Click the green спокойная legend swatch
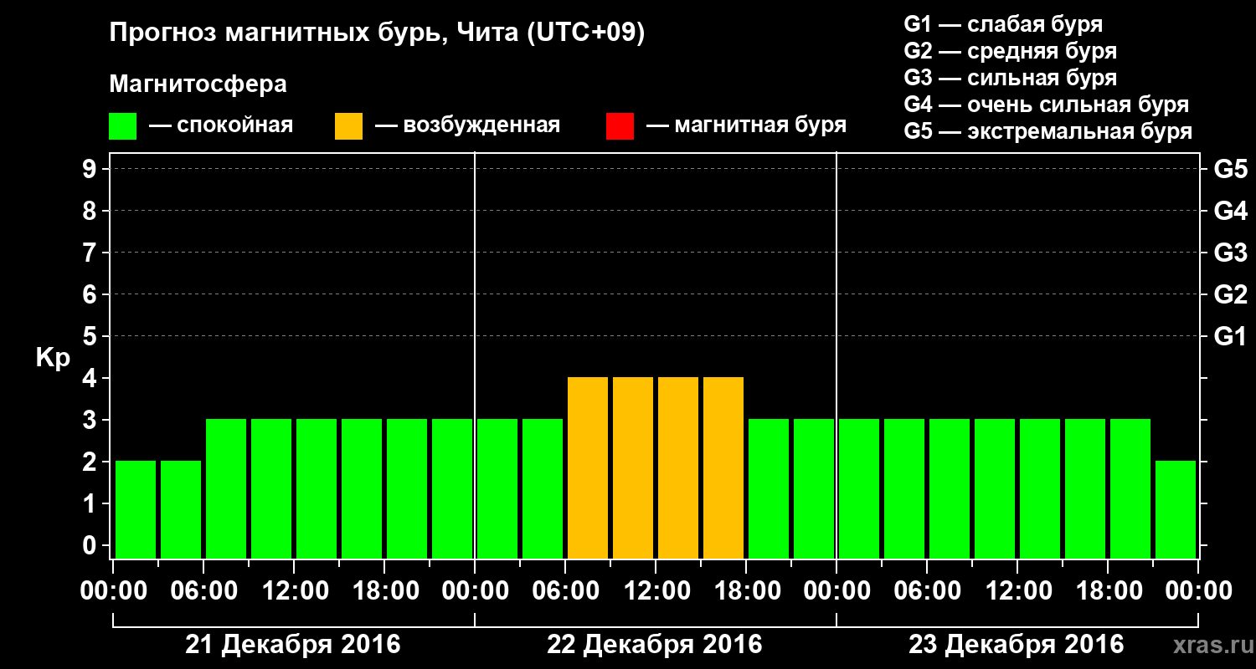The image size is (1256, 669). (122, 126)
